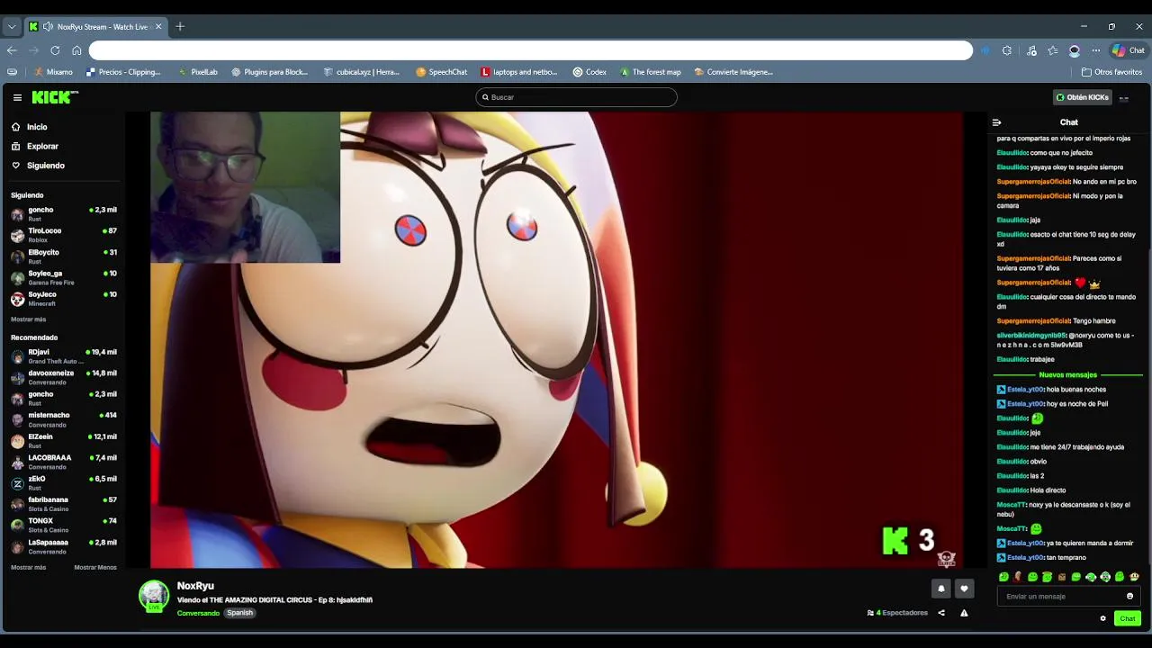Viewport: 1152px width, 648px height.
Task: Open recommended channel LaSapaaaaa
Action: point(63,546)
